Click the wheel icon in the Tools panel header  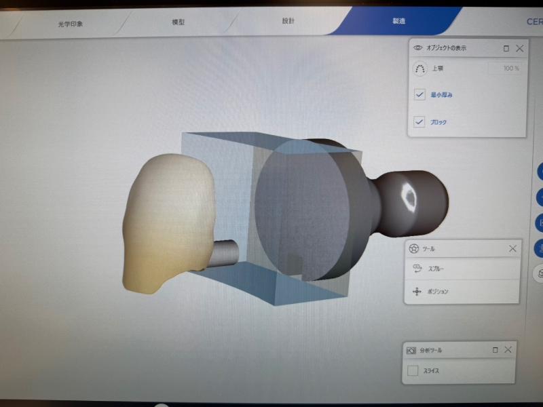point(413,249)
